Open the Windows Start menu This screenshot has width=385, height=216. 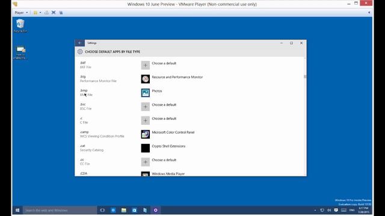[x=17, y=210]
